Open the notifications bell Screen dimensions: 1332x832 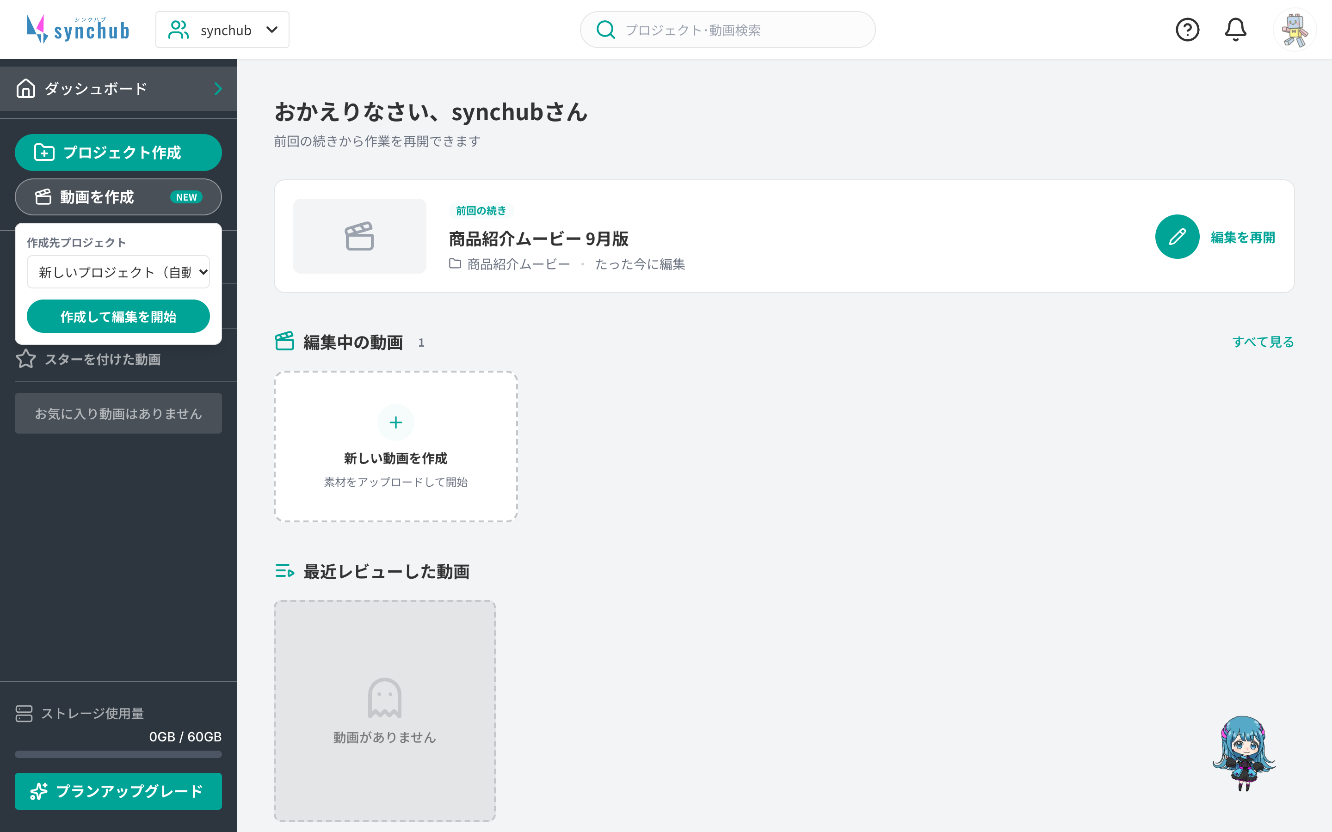1235,30
